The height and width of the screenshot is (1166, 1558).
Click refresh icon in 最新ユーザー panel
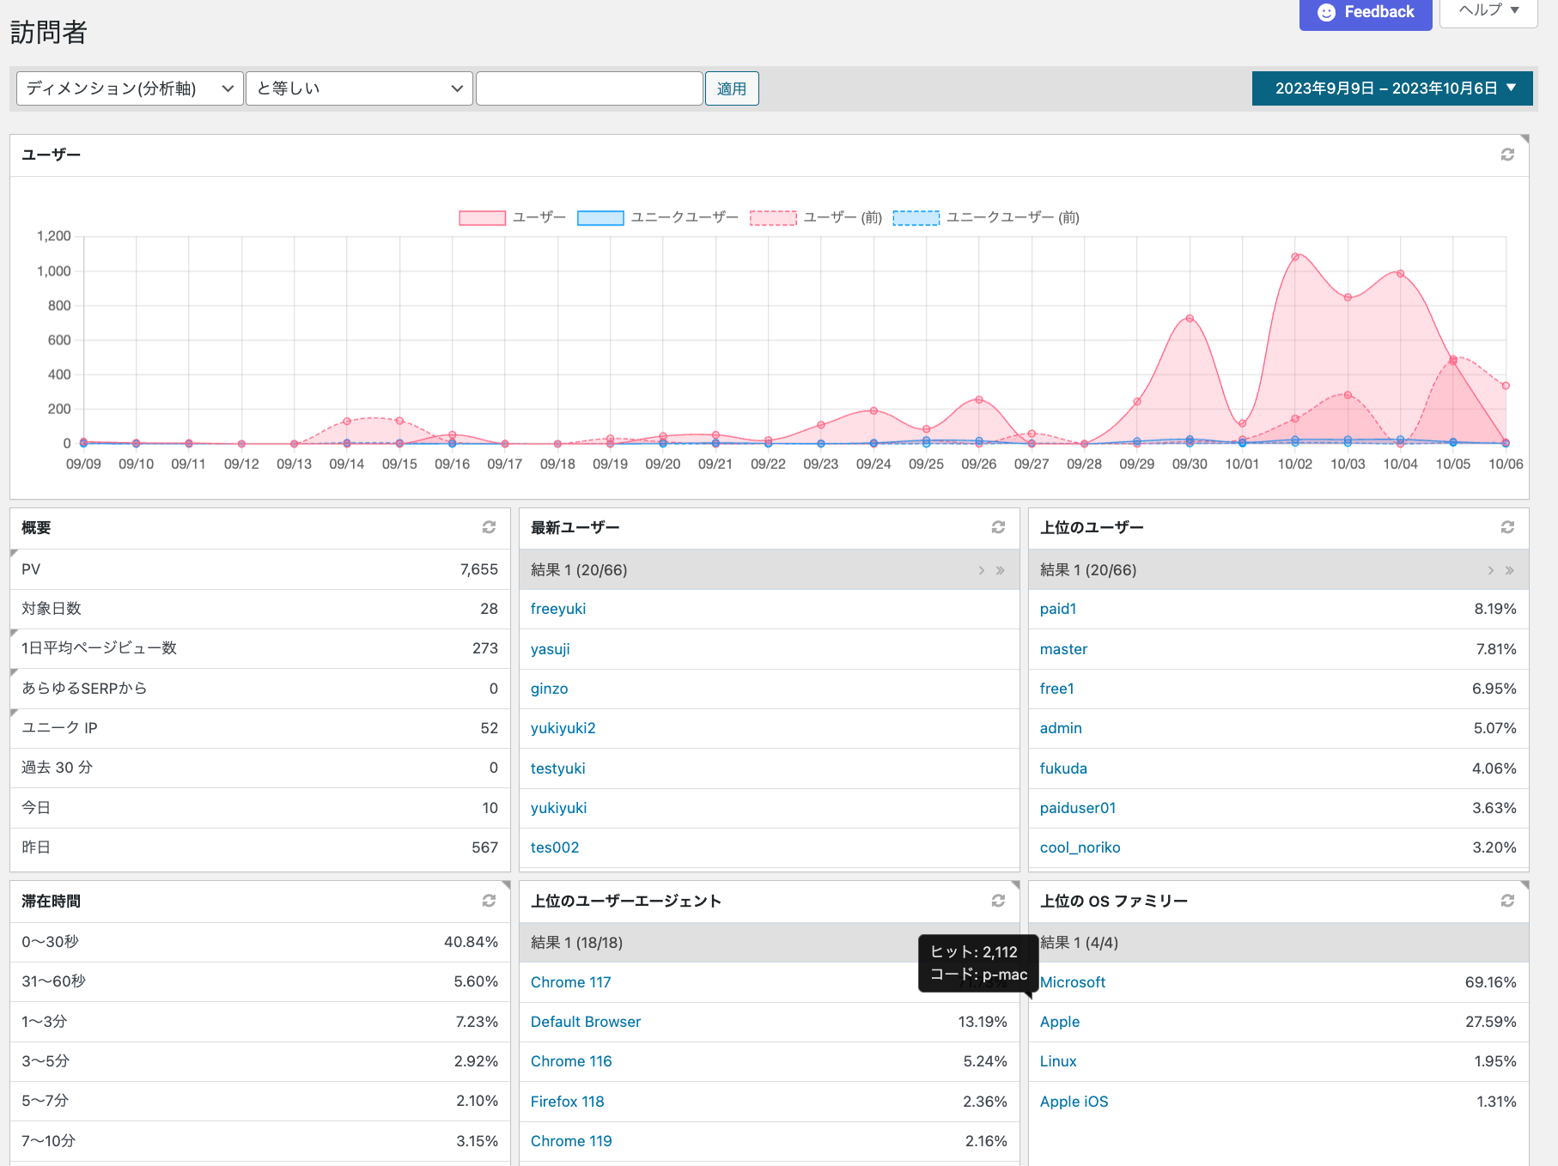998,527
